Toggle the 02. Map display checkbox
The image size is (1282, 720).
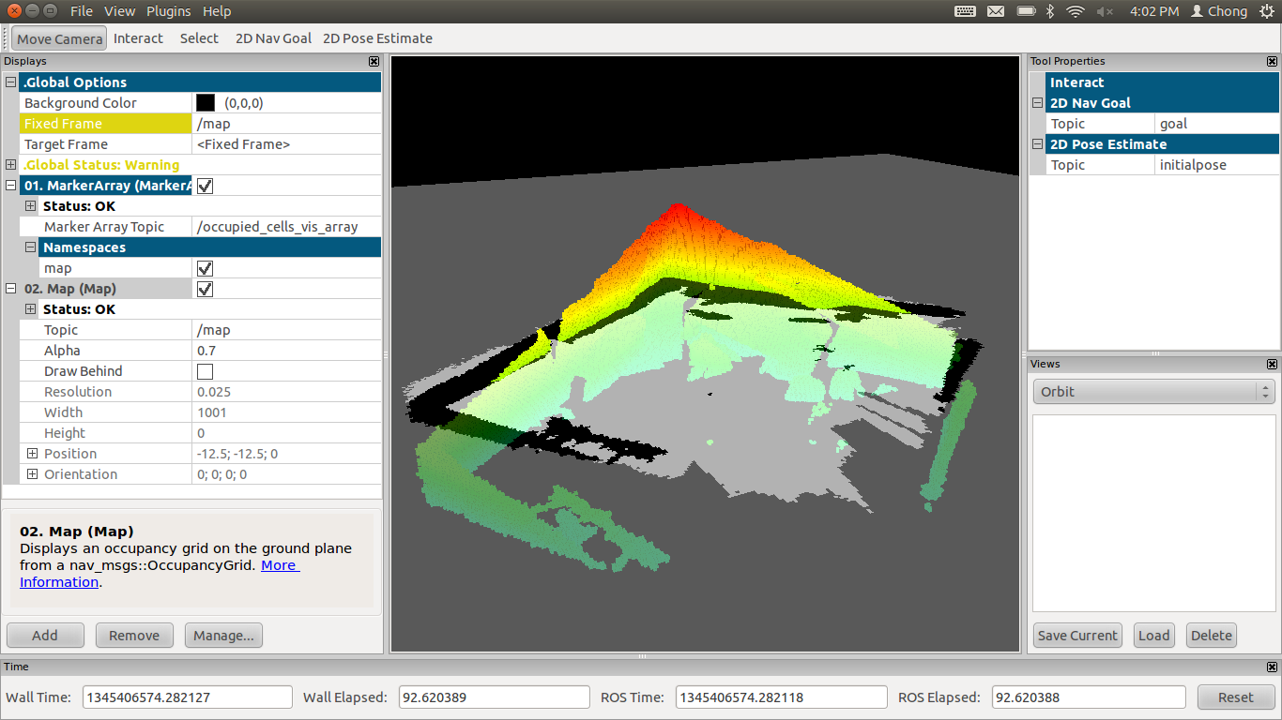pos(206,289)
